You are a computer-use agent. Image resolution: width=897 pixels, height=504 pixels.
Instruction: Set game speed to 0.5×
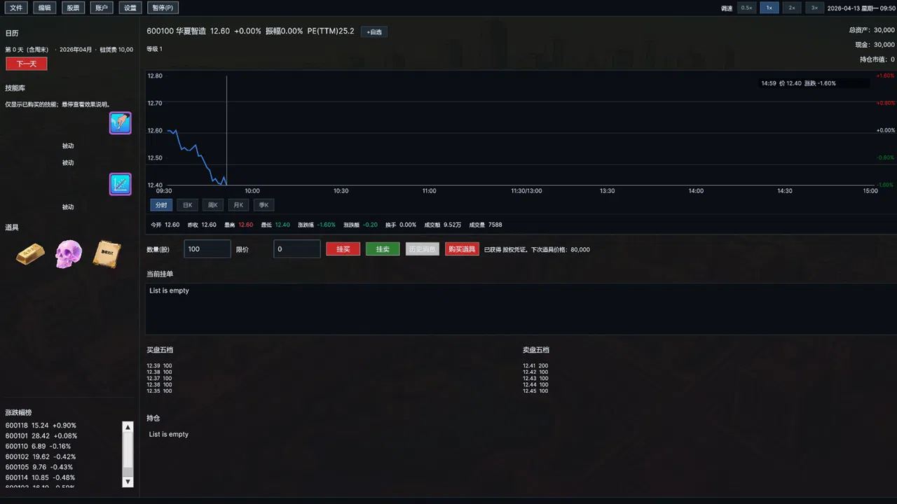click(x=747, y=8)
